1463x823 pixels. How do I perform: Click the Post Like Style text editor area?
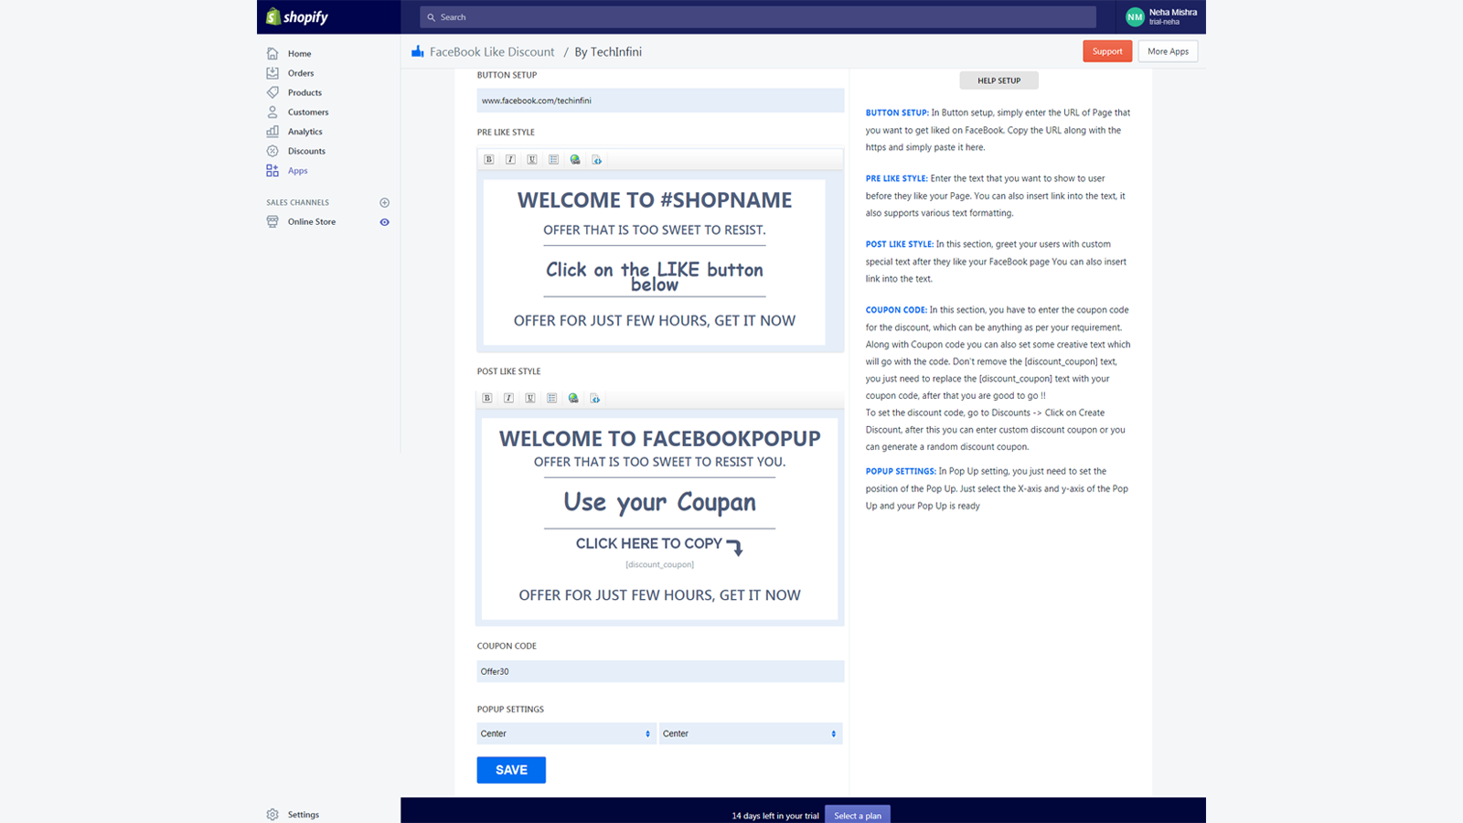tap(659, 519)
